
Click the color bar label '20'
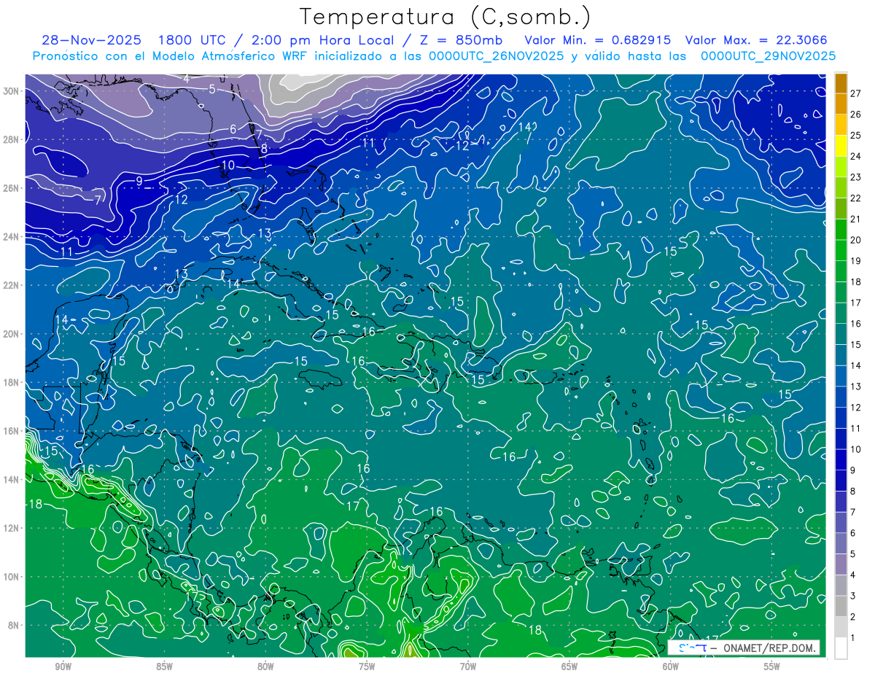[856, 240]
